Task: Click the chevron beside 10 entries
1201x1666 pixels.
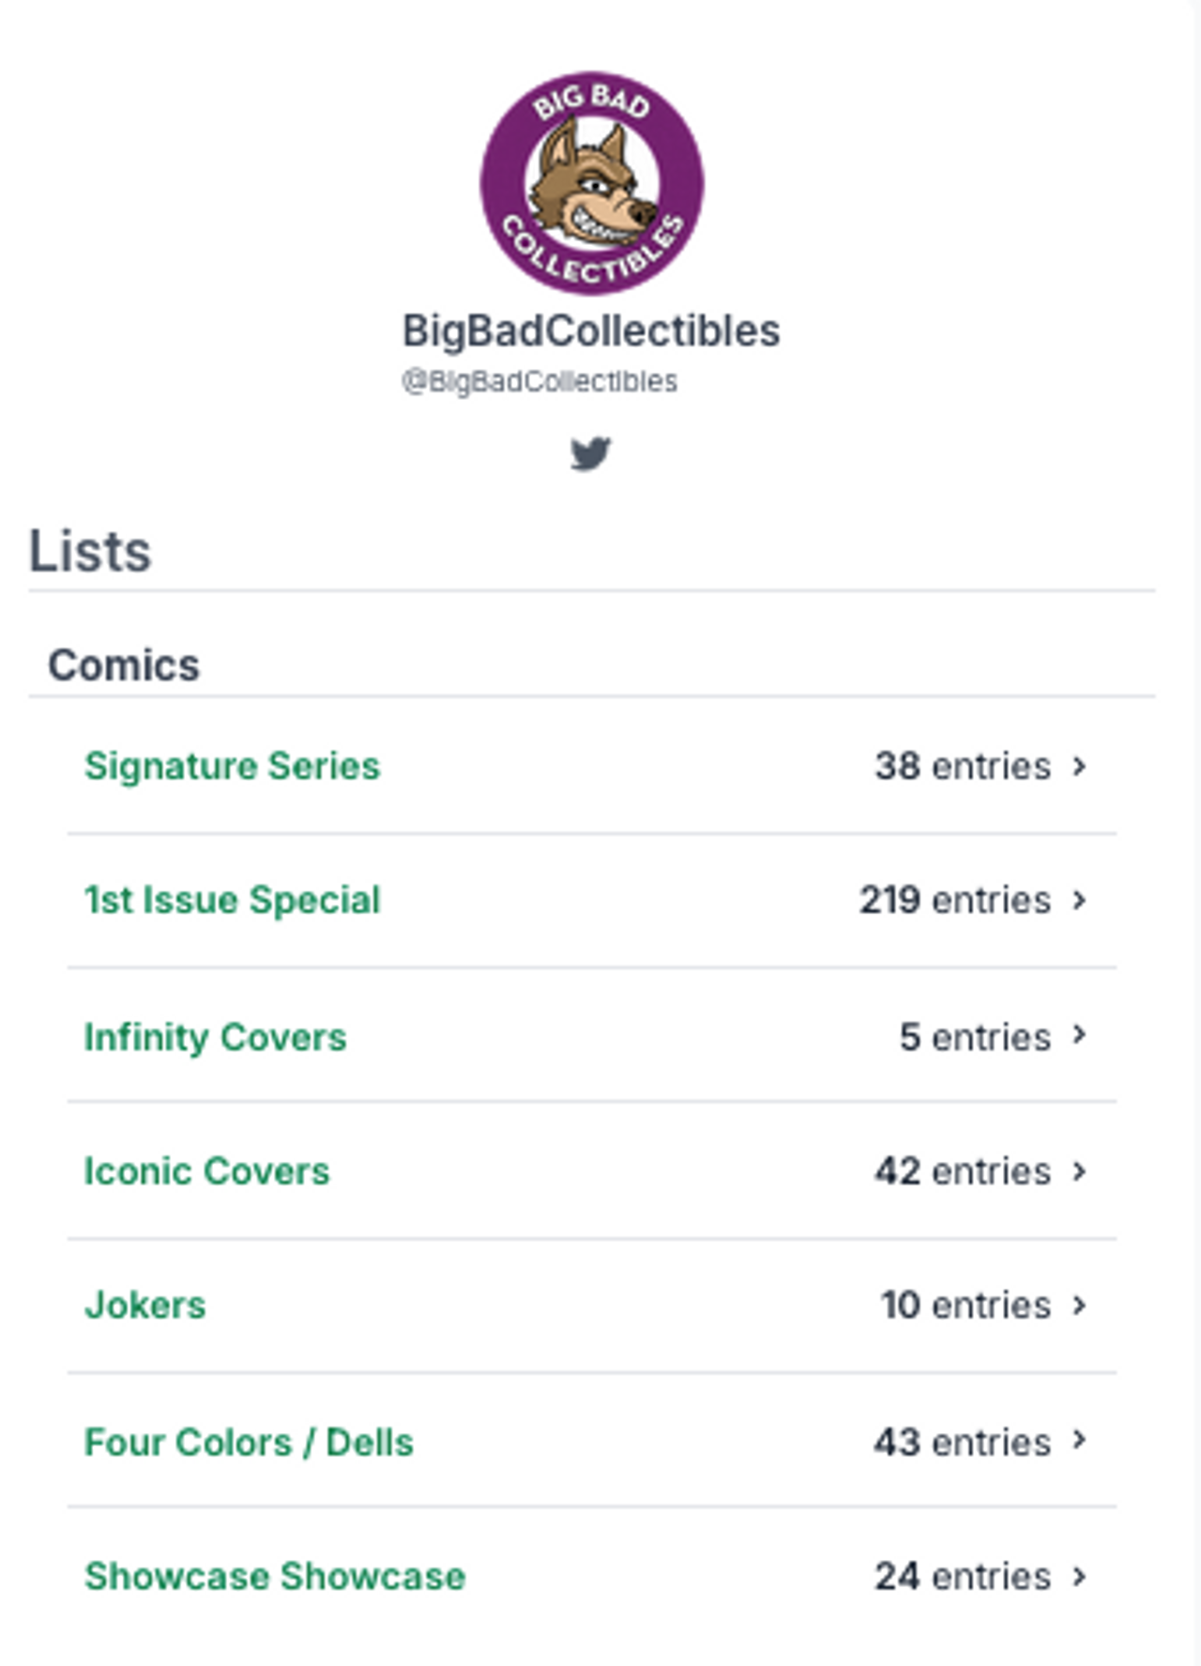Action: click(1080, 1306)
